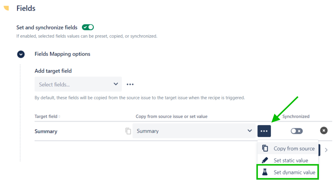Open the Select fields dropdown
The width and height of the screenshot is (336, 180).
point(78,84)
